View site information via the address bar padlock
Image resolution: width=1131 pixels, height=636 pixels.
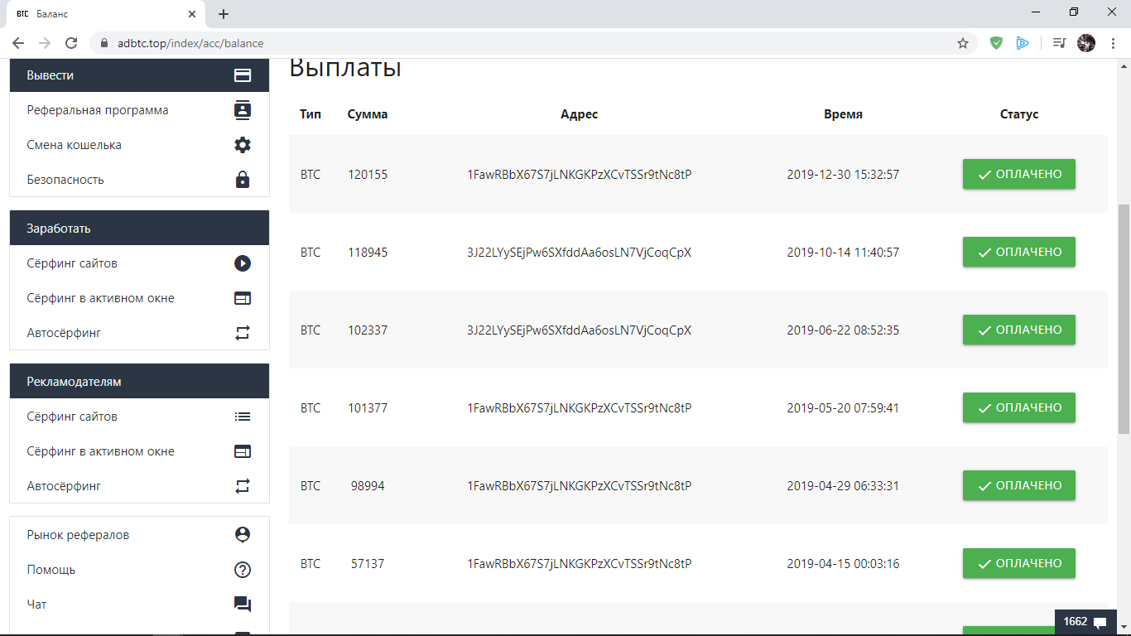[104, 43]
